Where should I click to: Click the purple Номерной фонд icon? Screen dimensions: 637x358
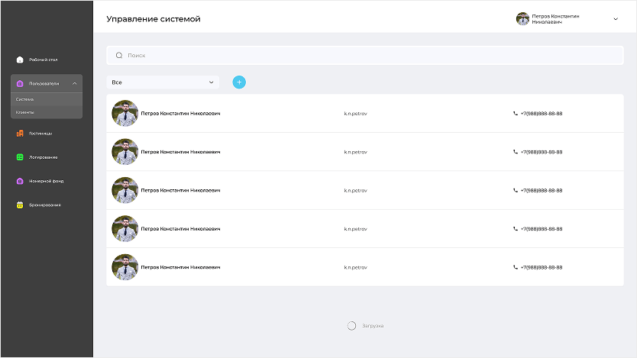coord(20,181)
